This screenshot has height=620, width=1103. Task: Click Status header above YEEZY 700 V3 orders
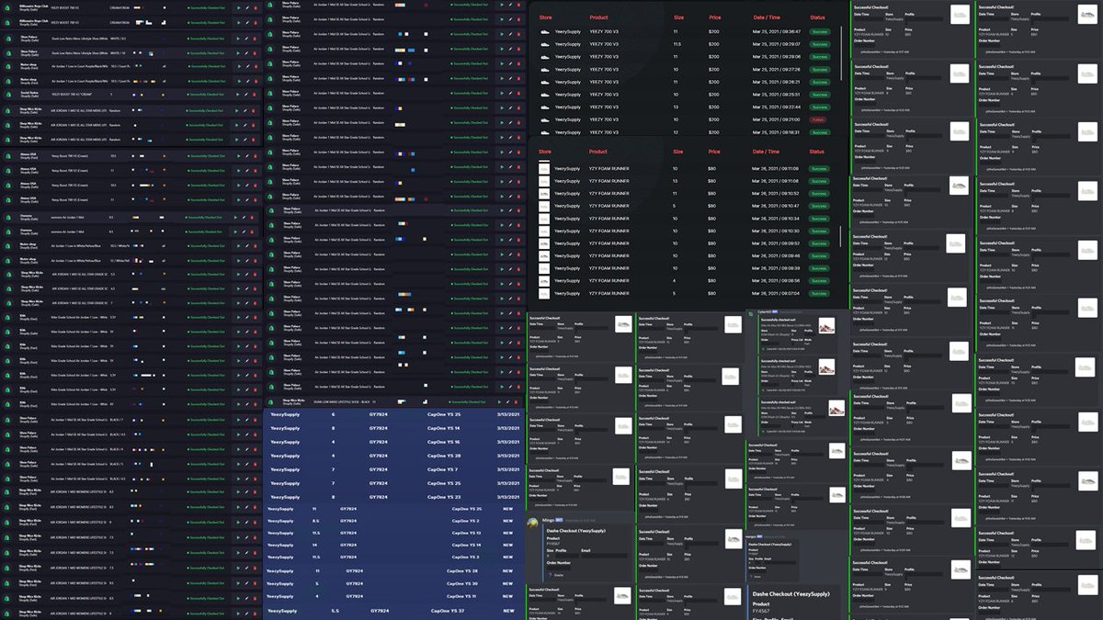tap(817, 16)
